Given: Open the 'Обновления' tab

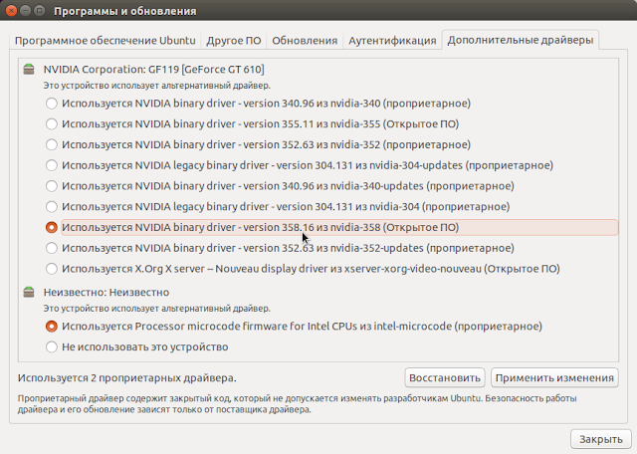Looking at the screenshot, I should [x=305, y=41].
